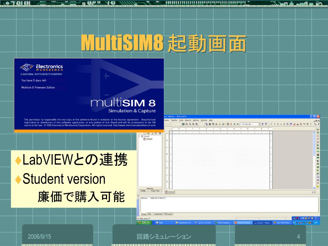
Task: Switch to the Nets tab
Action: point(150,214)
